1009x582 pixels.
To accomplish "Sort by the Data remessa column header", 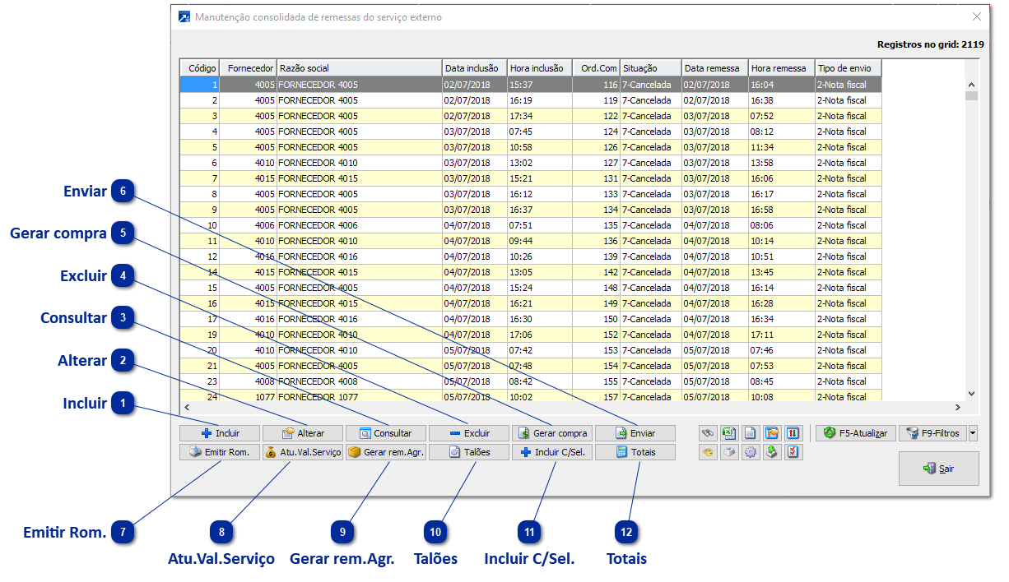I will pyautogui.click(x=714, y=68).
